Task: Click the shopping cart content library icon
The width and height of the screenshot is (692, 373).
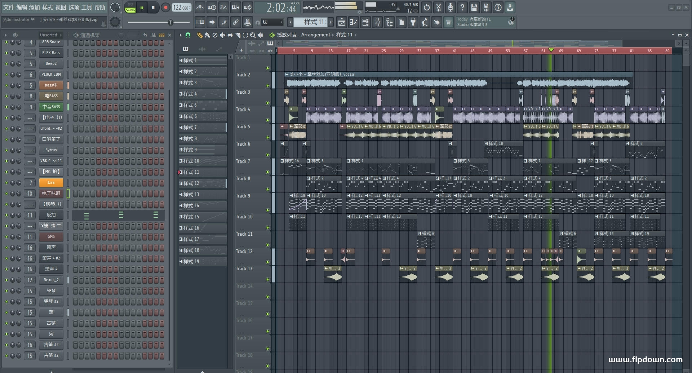Action: pyautogui.click(x=448, y=22)
